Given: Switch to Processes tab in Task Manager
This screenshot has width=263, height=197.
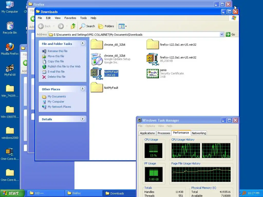Looking at the screenshot, I should click(x=164, y=133).
